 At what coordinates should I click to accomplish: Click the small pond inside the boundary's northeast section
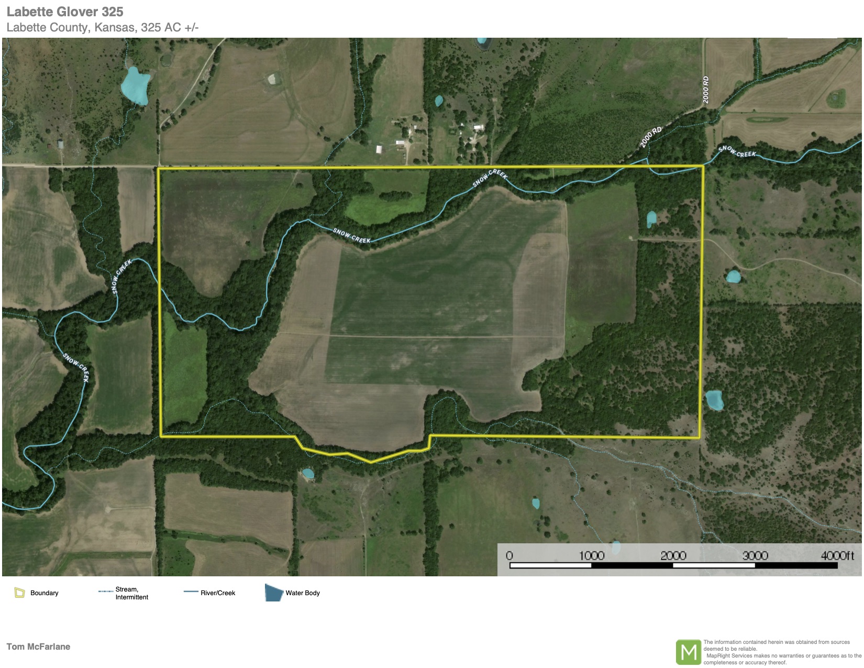[x=651, y=218]
